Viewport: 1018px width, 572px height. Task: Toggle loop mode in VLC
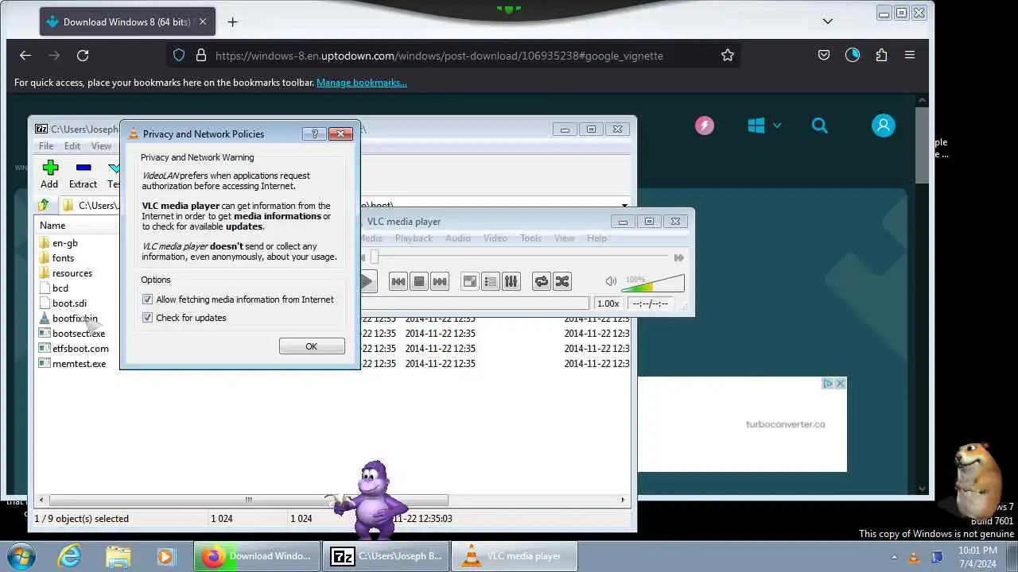coord(542,281)
